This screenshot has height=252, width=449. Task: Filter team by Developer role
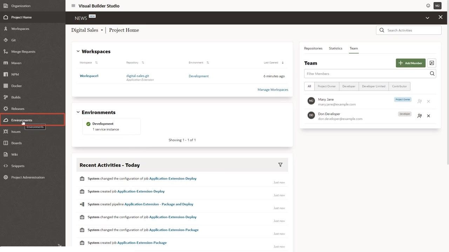click(x=349, y=86)
